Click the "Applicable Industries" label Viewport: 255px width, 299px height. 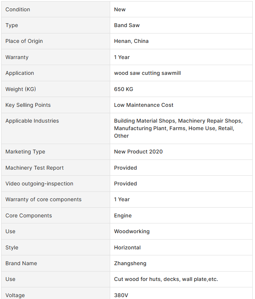pyautogui.click(x=32, y=121)
